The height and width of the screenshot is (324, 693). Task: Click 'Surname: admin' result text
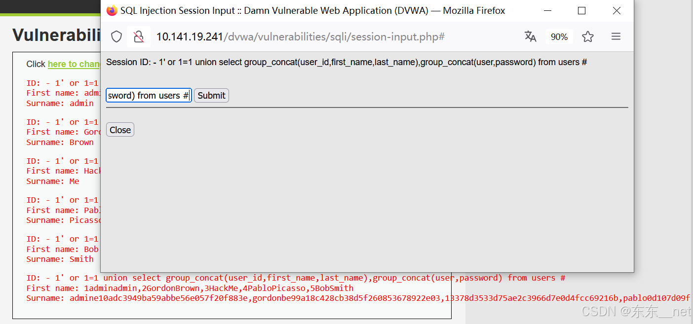click(x=60, y=103)
